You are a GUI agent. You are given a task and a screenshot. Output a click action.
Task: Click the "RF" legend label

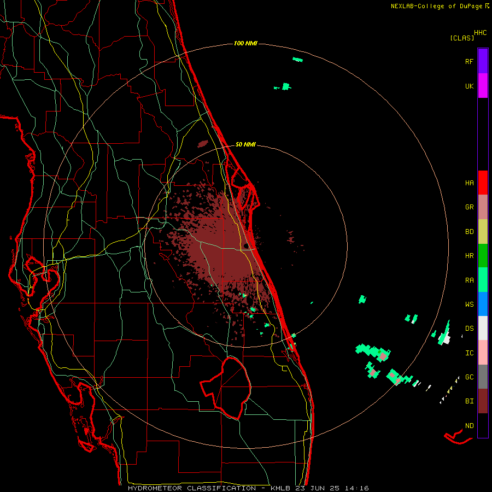469,61
